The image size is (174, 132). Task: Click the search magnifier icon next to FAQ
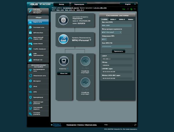tap(135, 124)
